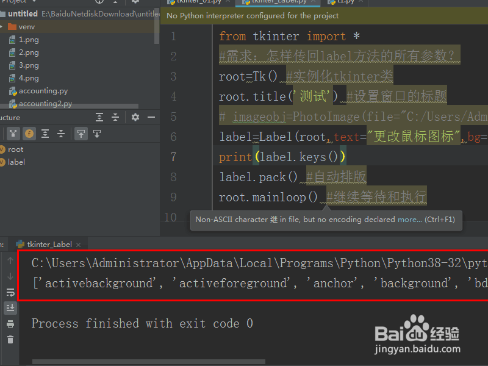Click Expand All in Structure toolbar row

coord(45,134)
